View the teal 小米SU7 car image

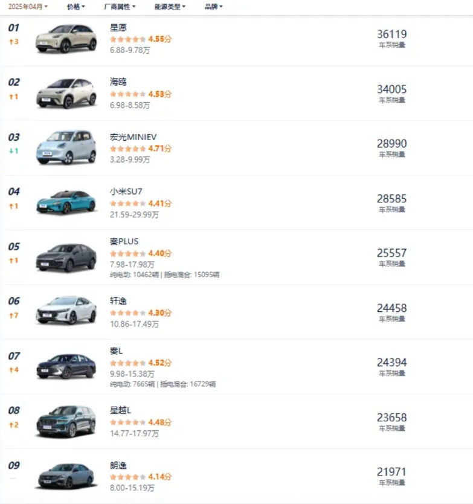[66, 202]
